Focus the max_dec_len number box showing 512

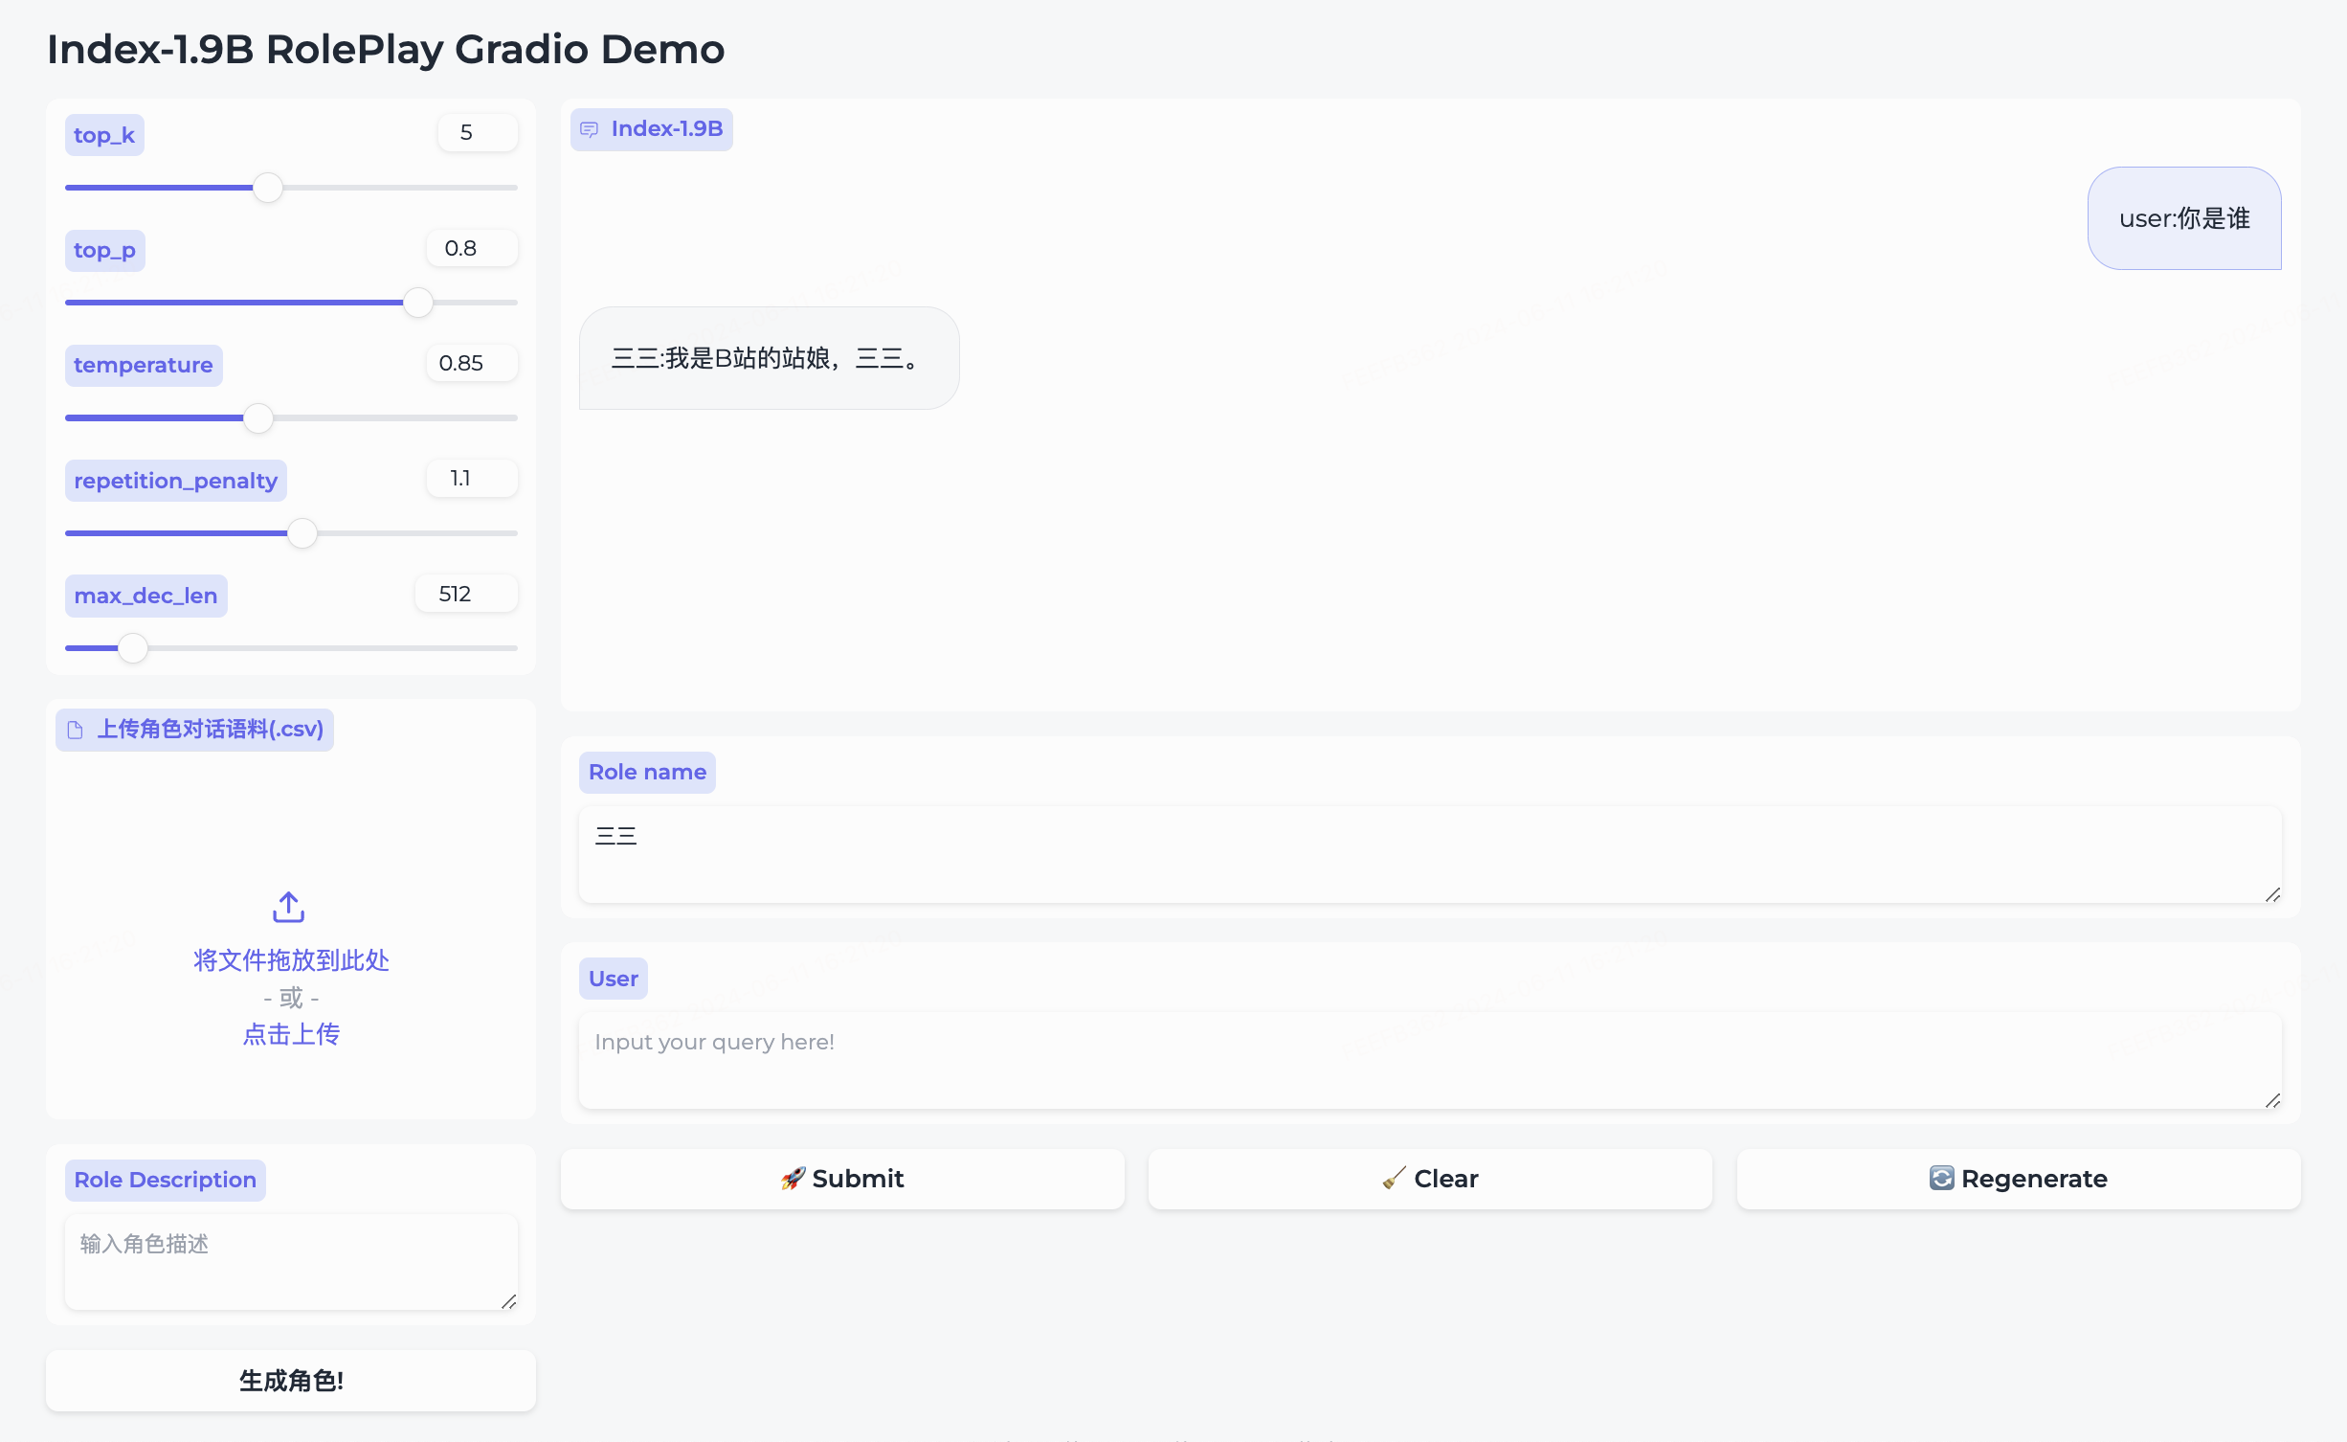coord(466,594)
